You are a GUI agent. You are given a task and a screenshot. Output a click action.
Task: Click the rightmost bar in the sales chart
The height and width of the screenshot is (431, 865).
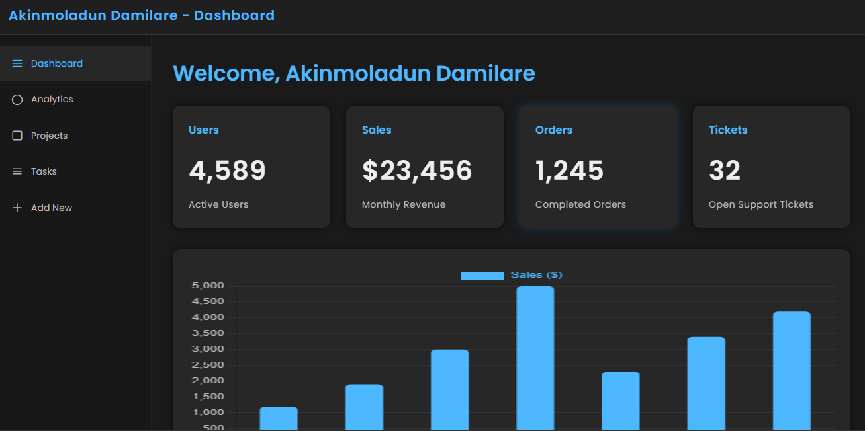(792, 370)
